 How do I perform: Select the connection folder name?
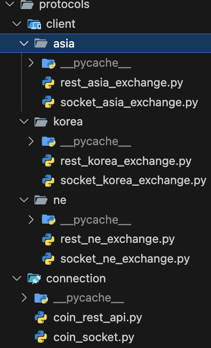pos(76,278)
